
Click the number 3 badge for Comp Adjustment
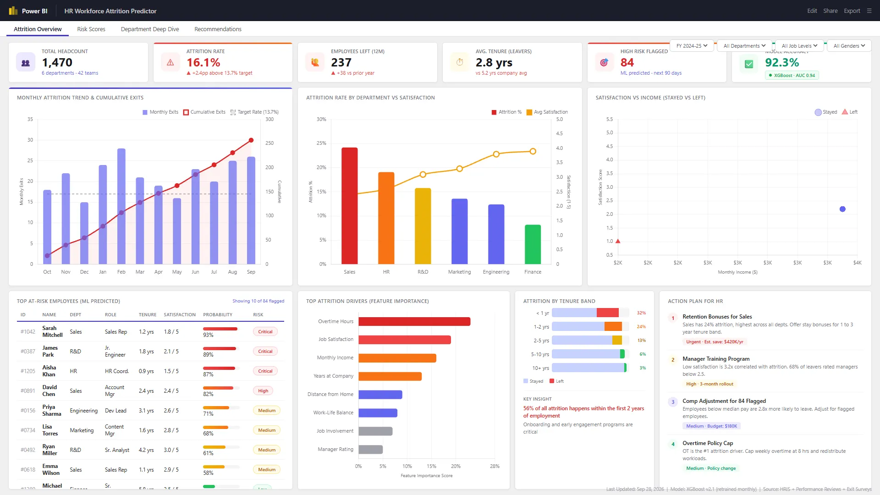673,402
